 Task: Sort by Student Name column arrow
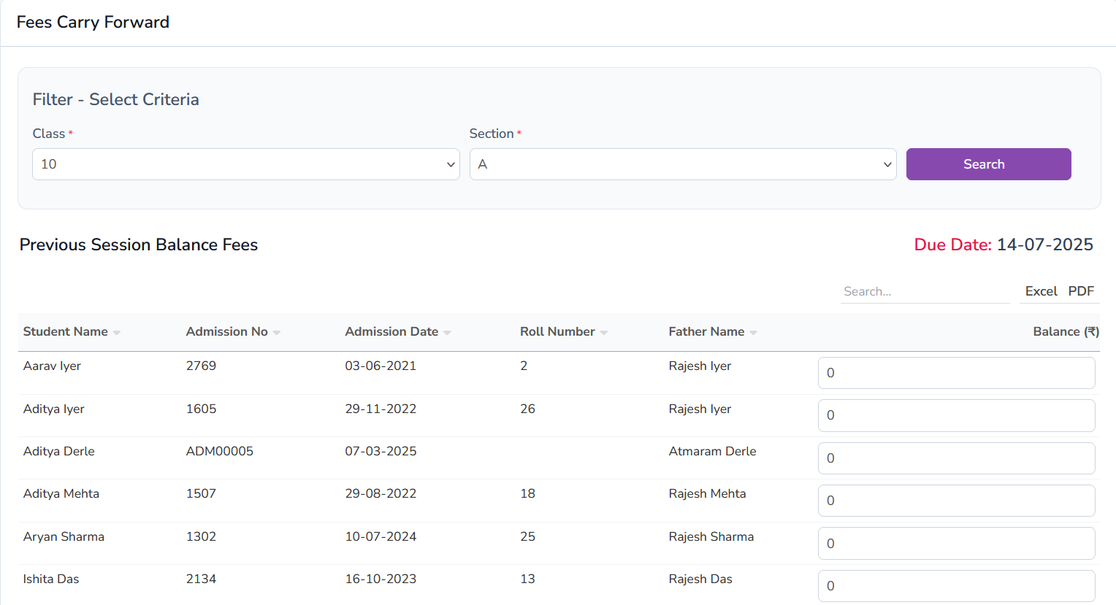(x=117, y=333)
